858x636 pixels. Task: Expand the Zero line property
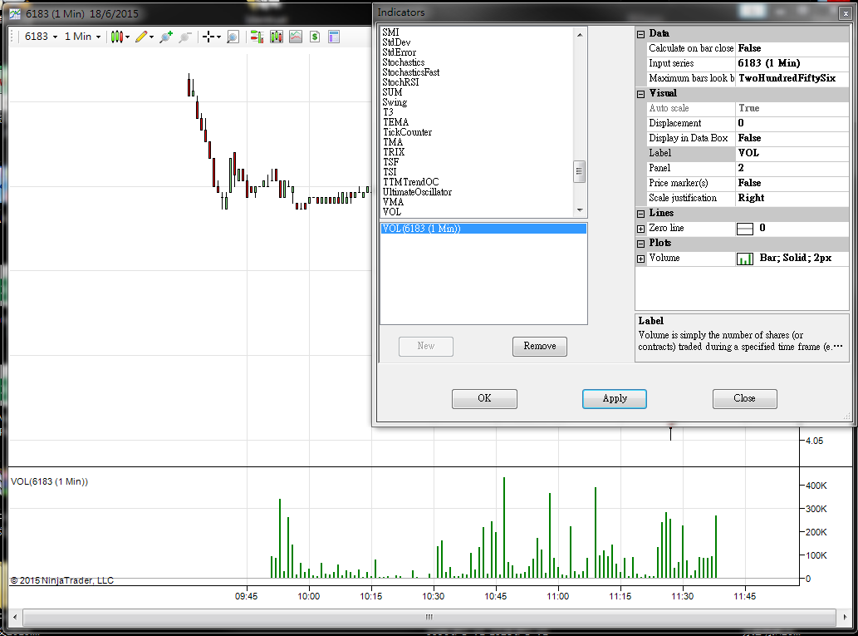tap(640, 229)
